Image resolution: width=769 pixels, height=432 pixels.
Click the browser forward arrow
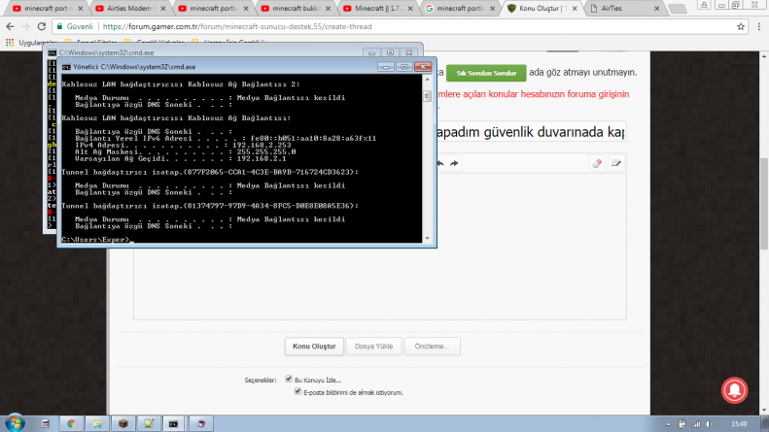(x=26, y=26)
